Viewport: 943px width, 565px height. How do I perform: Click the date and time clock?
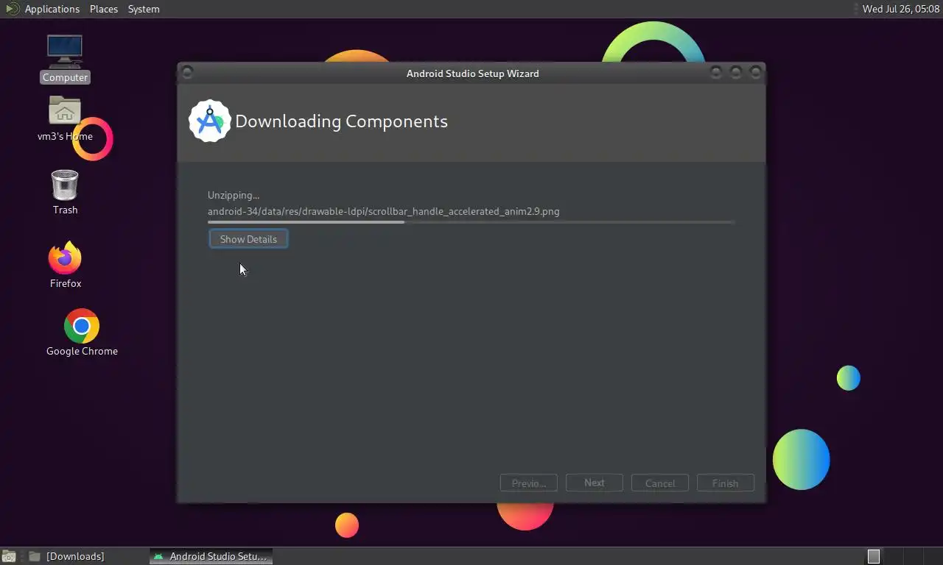coord(901,9)
